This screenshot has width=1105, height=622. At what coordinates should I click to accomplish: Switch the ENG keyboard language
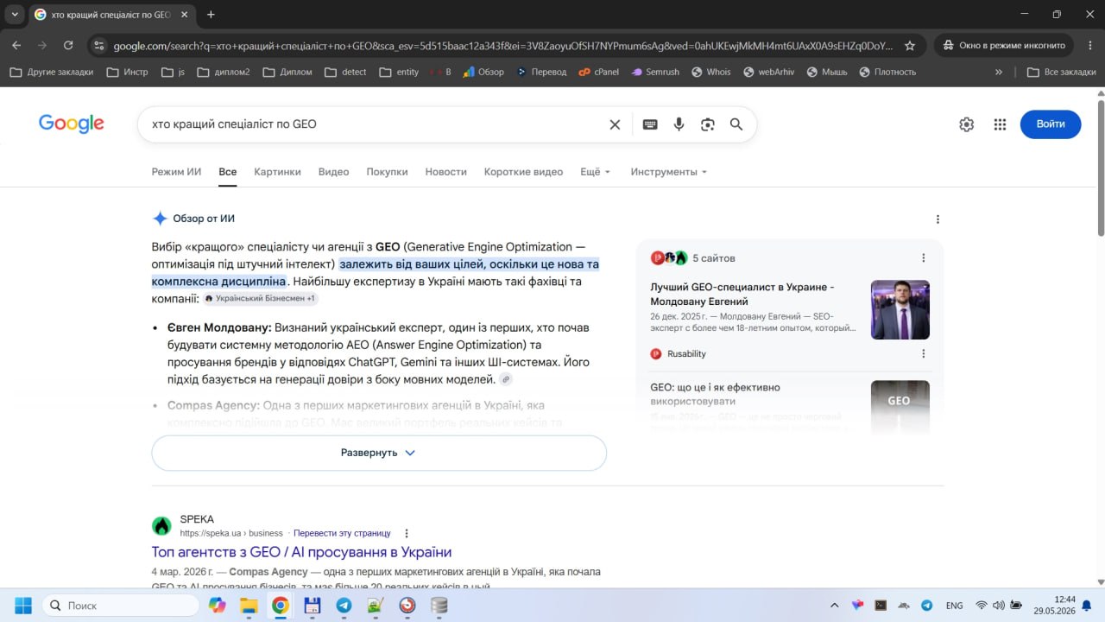955,606
